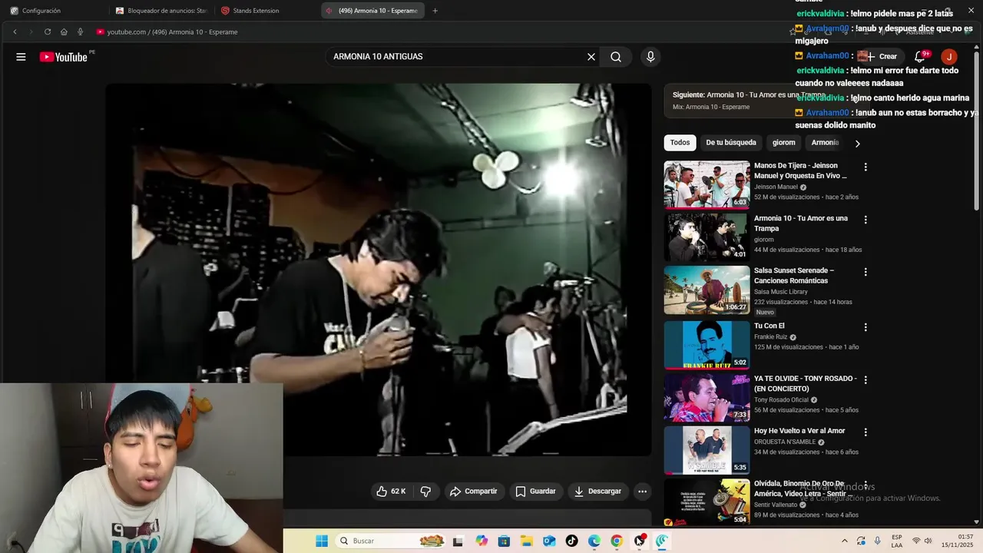The image size is (983, 553).
Task: Open File Explorer from the taskbar
Action: [x=527, y=541]
